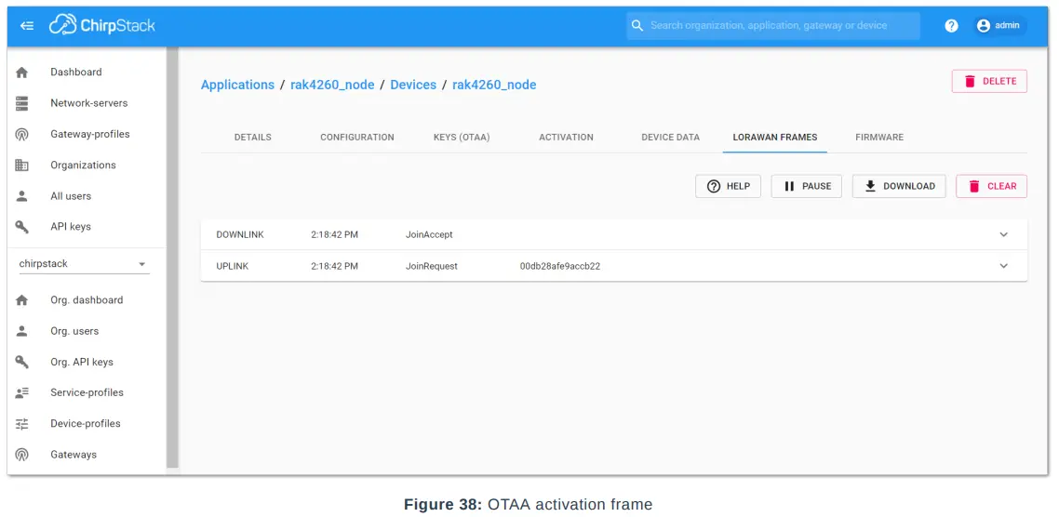This screenshot has height=517, width=1059.
Task: Click the HELP button above the frames list
Action: tap(728, 186)
